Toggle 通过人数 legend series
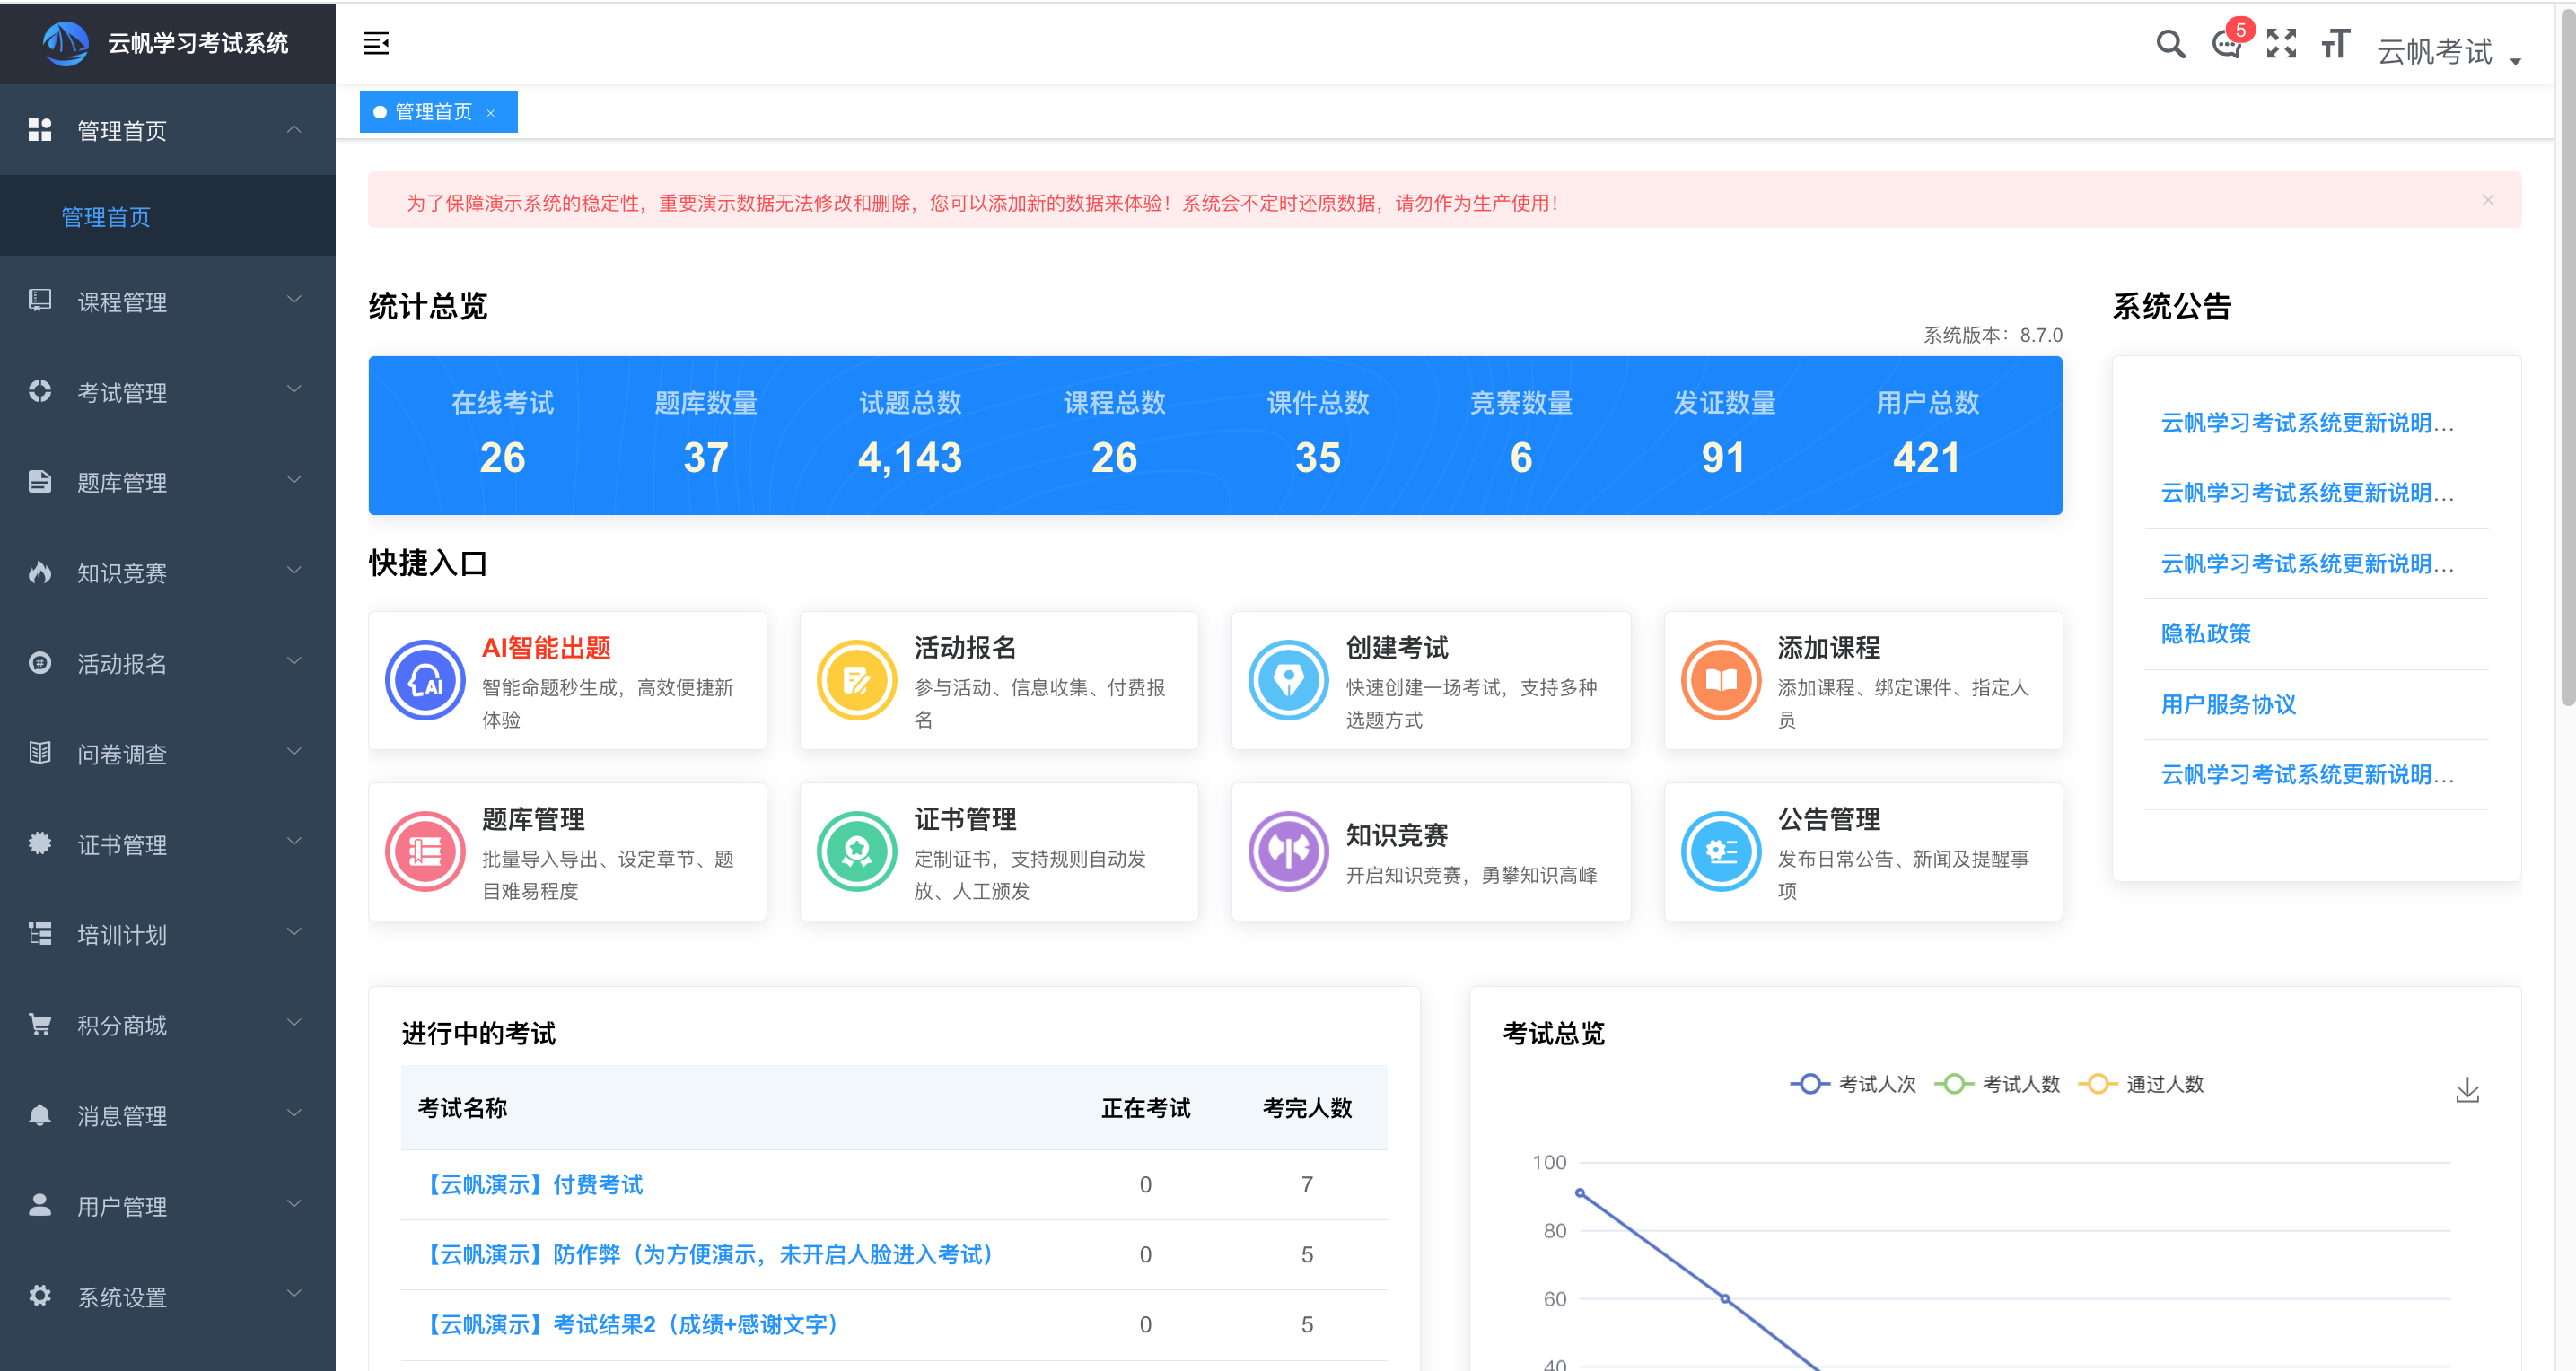 pyautogui.click(x=2140, y=1084)
